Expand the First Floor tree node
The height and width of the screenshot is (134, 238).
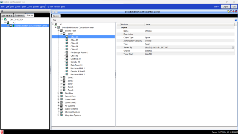58,93
